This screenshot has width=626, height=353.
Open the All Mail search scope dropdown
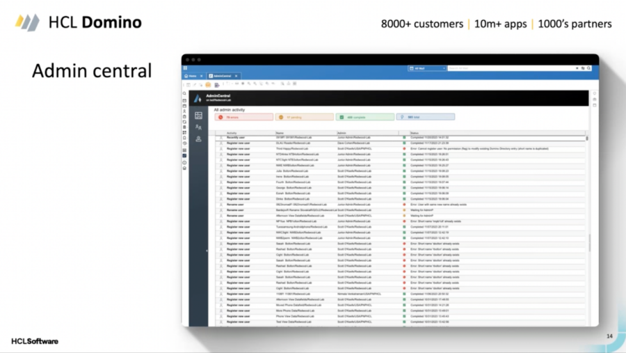tap(427, 68)
